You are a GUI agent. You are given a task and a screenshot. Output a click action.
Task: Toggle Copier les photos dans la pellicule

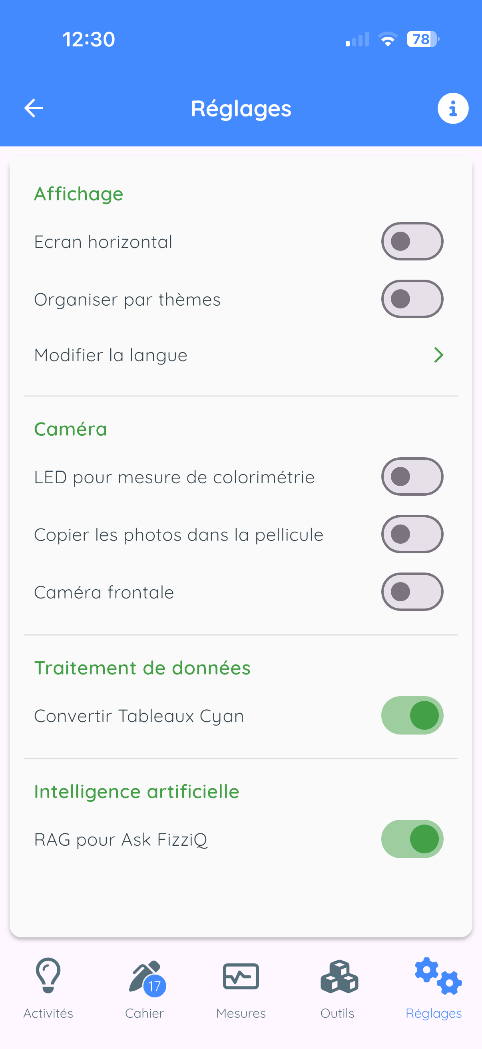tap(412, 534)
